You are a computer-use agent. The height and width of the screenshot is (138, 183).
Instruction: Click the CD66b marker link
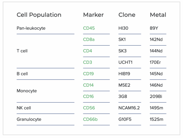click(90, 119)
